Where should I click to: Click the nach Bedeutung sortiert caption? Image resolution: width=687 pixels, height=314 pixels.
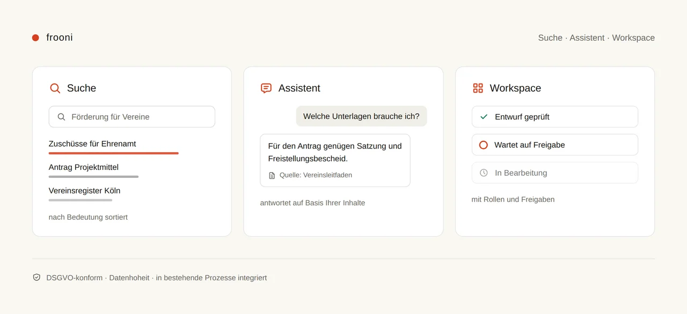[x=88, y=217]
